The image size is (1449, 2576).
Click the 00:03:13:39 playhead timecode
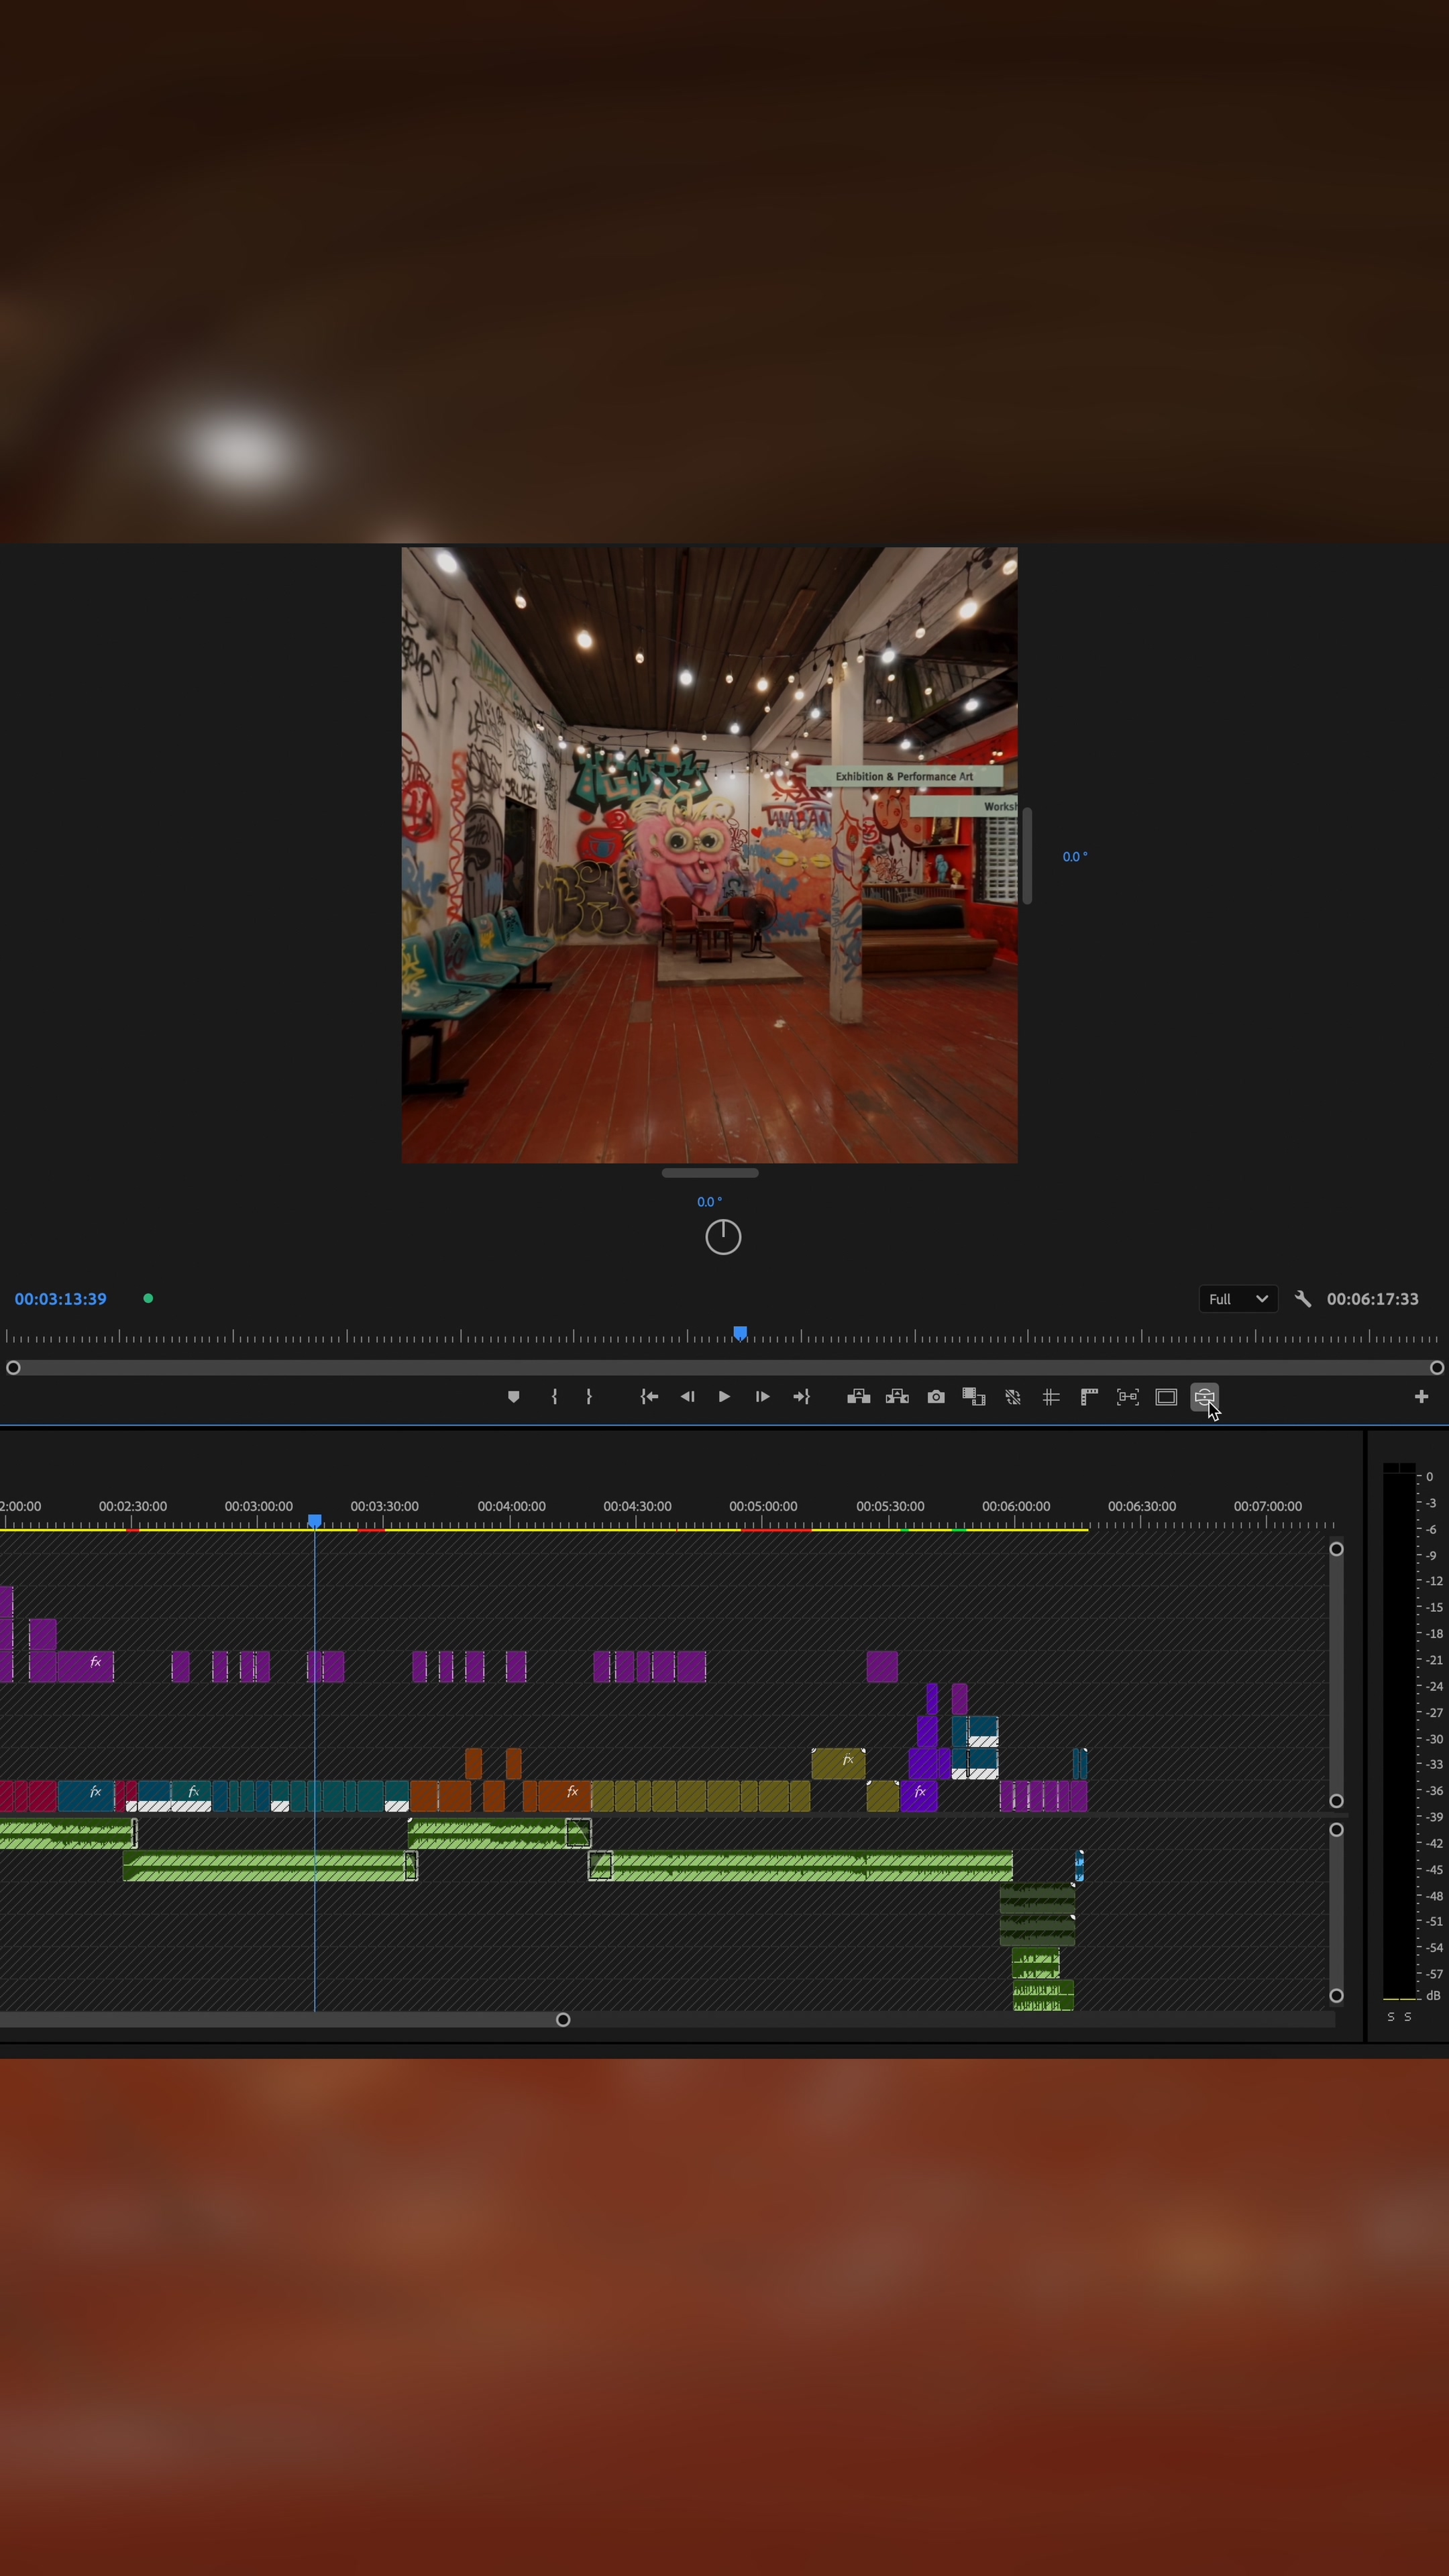pos(60,1299)
